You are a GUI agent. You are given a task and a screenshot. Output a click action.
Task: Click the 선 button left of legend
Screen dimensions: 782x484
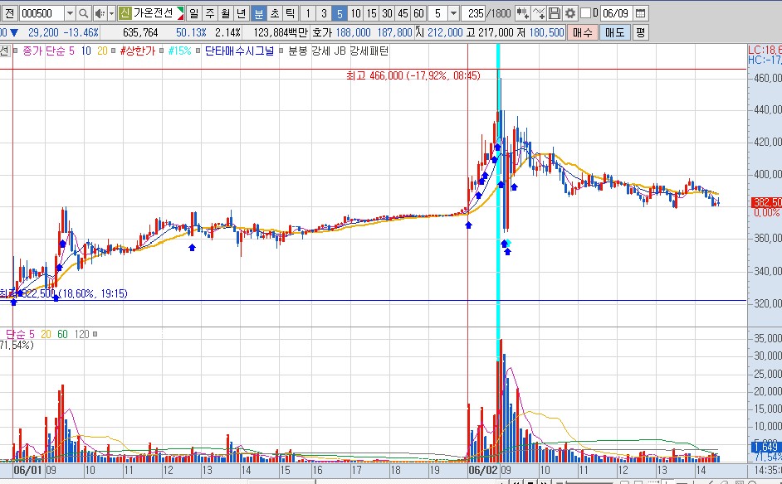point(4,51)
